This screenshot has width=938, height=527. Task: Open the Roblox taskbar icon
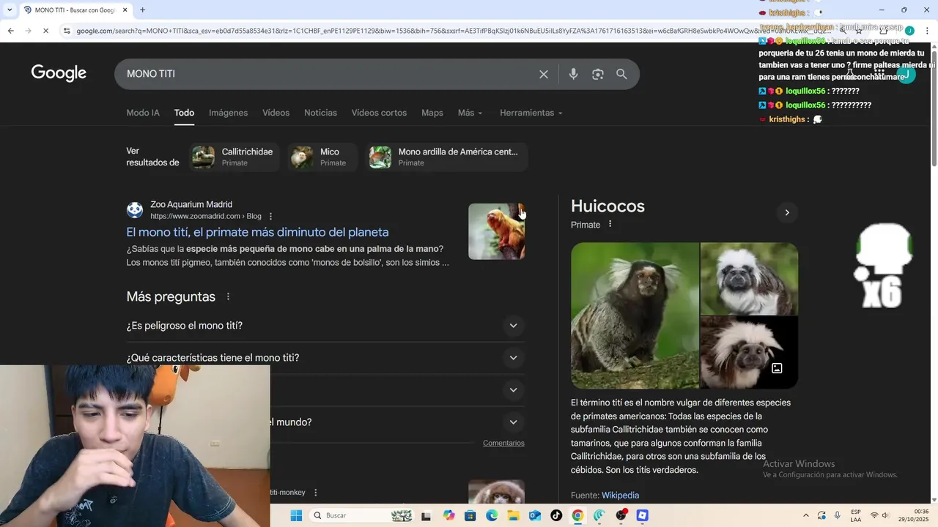pos(643,515)
